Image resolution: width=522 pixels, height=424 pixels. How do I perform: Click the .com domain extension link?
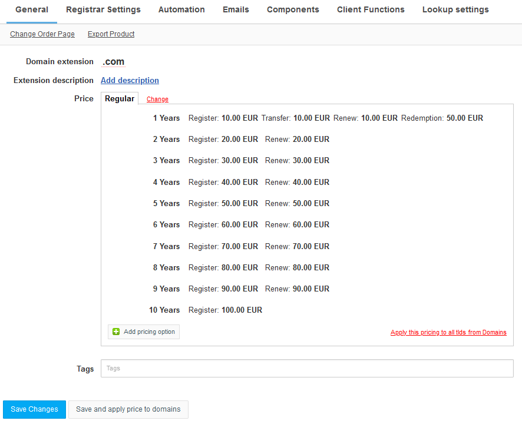[113, 61]
